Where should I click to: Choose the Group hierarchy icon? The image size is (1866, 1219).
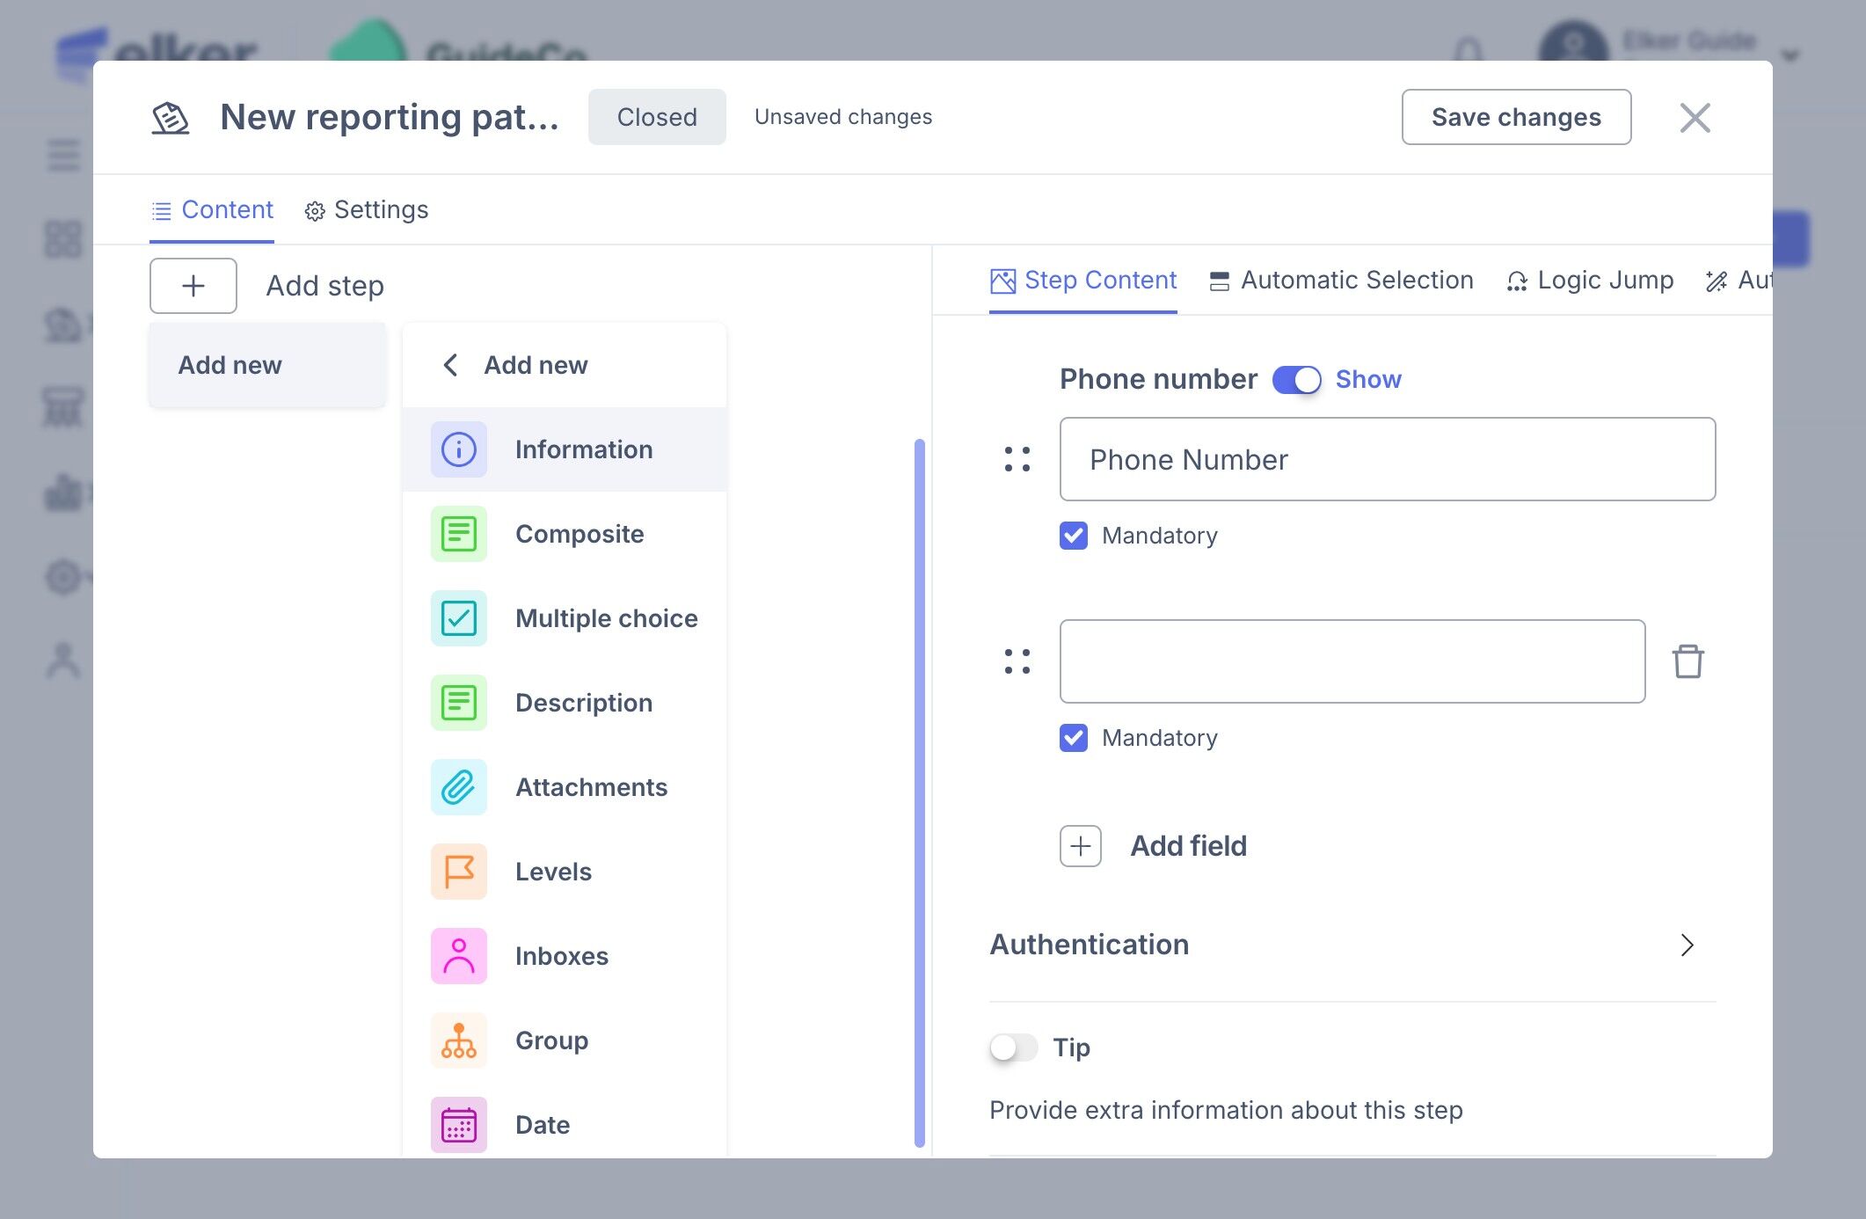pos(458,1040)
